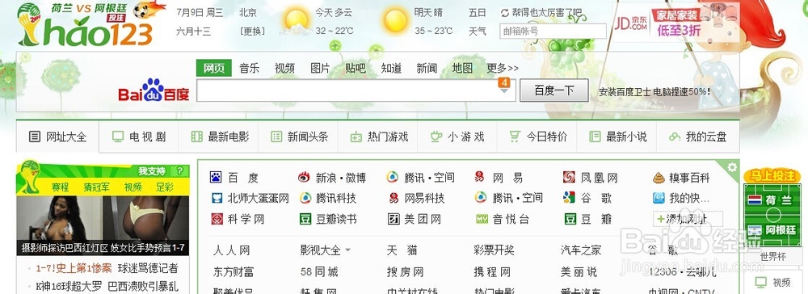Click the 音悦台 icon
808x294 pixels.
point(482,219)
